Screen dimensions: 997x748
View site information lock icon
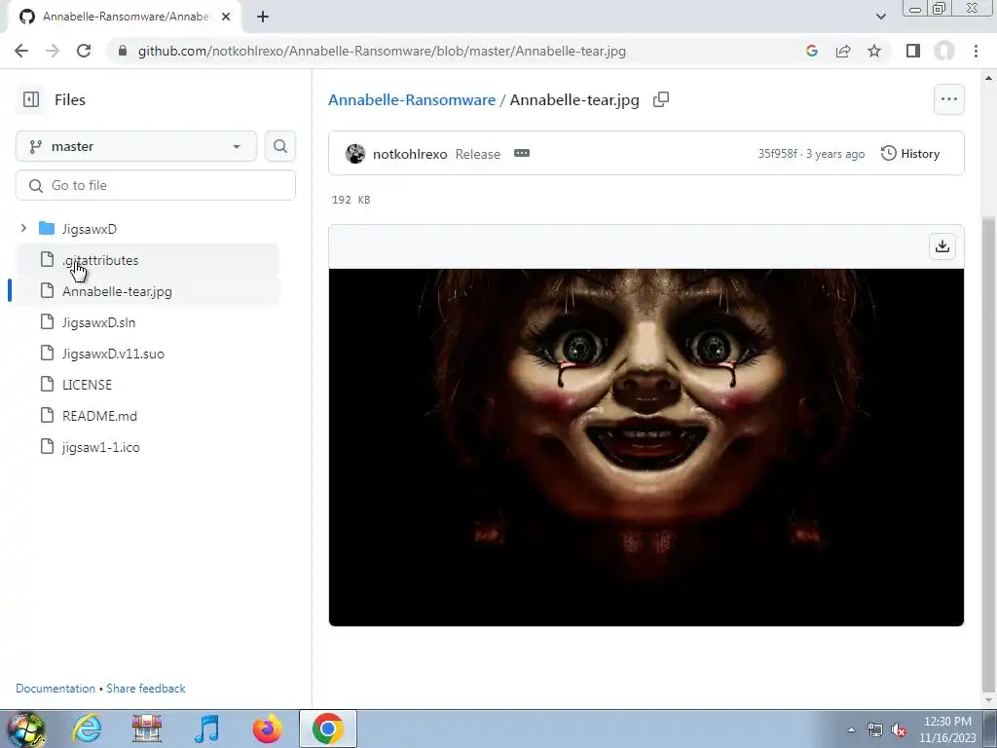click(x=123, y=51)
